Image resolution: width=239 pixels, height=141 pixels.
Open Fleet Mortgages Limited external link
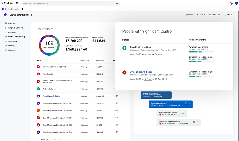(x=183, y=113)
